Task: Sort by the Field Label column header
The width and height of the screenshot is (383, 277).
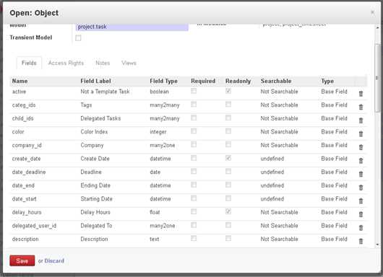Action: pyautogui.click(x=95, y=81)
